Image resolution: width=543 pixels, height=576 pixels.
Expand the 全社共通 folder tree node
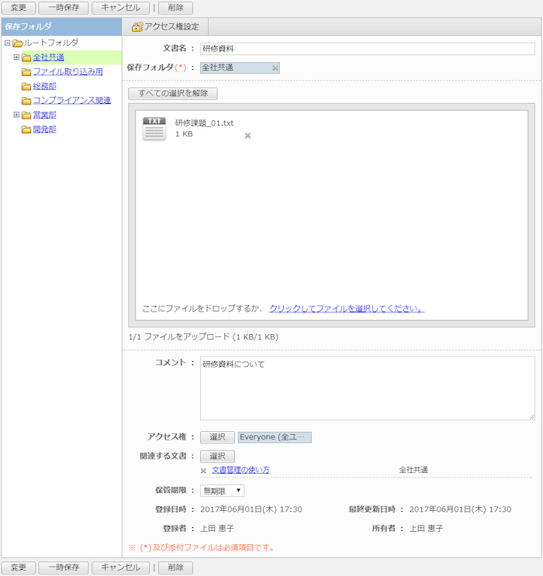pos(16,57)
